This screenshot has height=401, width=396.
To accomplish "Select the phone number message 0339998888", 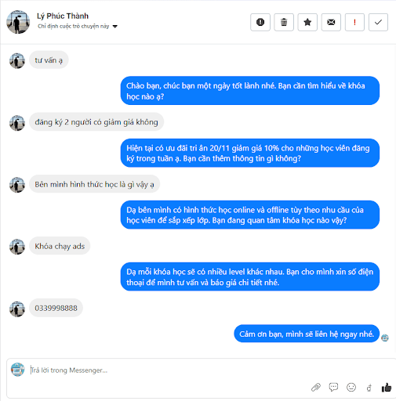I will [x=56, y=308].
